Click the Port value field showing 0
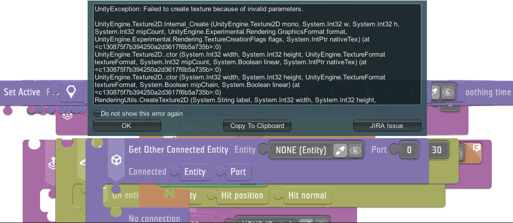 point(409,150)
